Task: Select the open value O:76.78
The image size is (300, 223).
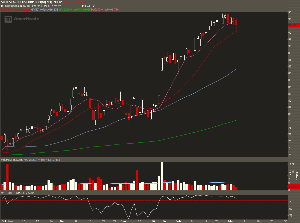Action: (25, 6)
